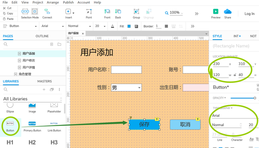Click the X location field 230
259x148 pixels.
click(x=221, y=64)
